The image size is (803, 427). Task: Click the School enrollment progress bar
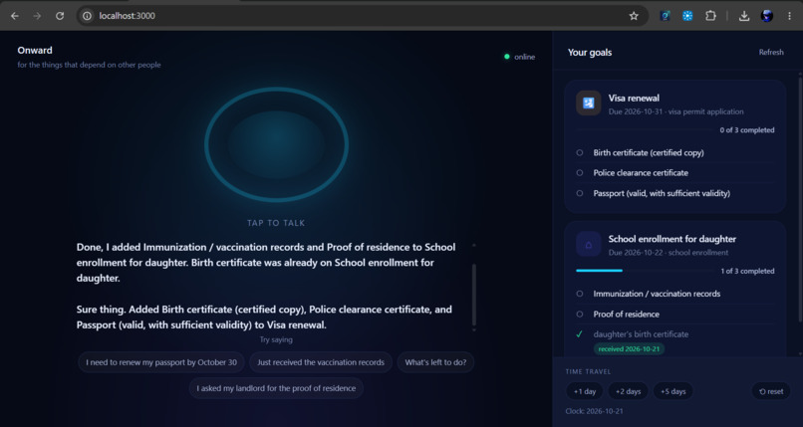(646, 271)
